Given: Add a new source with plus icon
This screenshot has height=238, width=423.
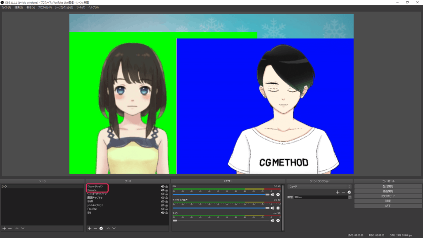Looking at the screenshot, I should pos(90,228).
